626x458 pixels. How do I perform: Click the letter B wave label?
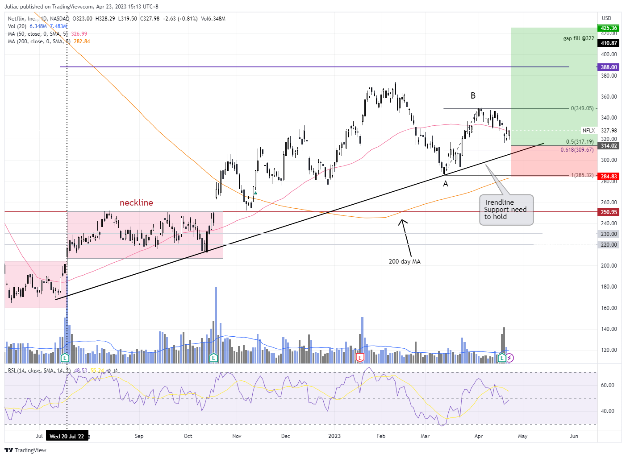point(473,95)
